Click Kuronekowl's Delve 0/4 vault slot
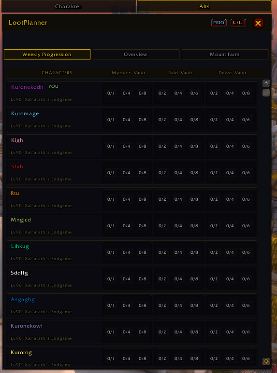Screen dimensions: 277x373 (x=230, y=332)
